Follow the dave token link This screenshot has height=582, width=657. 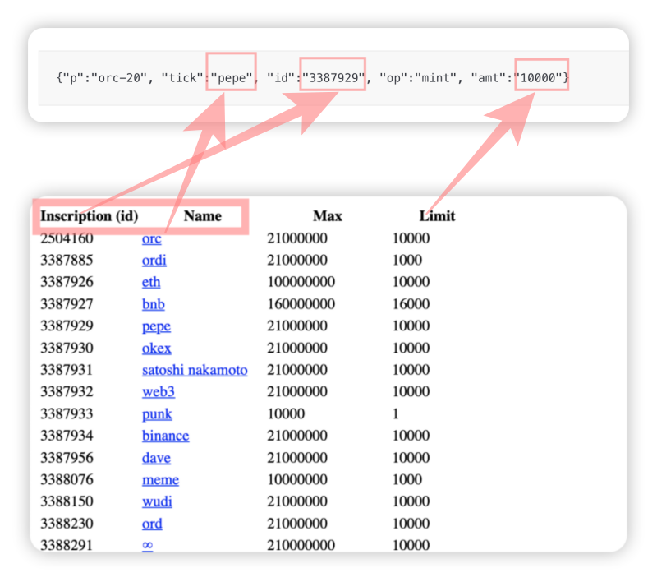coord(156,458)
